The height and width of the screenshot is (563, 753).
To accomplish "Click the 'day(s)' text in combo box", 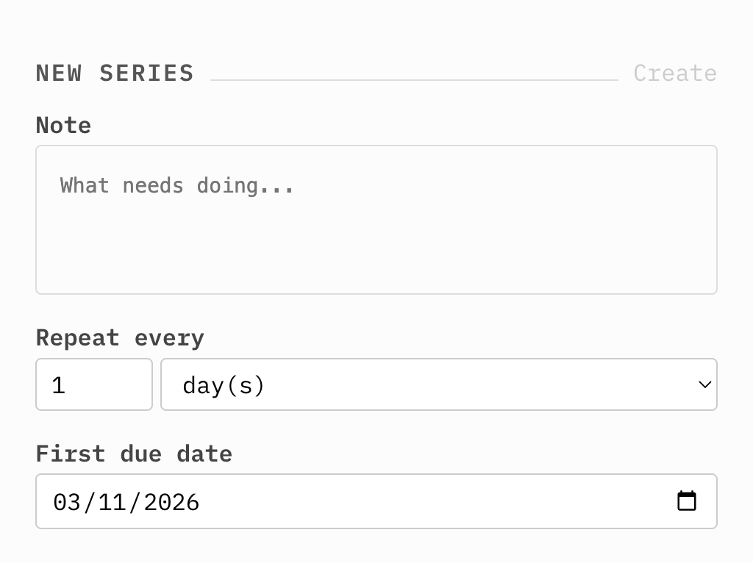I will click(x=223, y=385).
